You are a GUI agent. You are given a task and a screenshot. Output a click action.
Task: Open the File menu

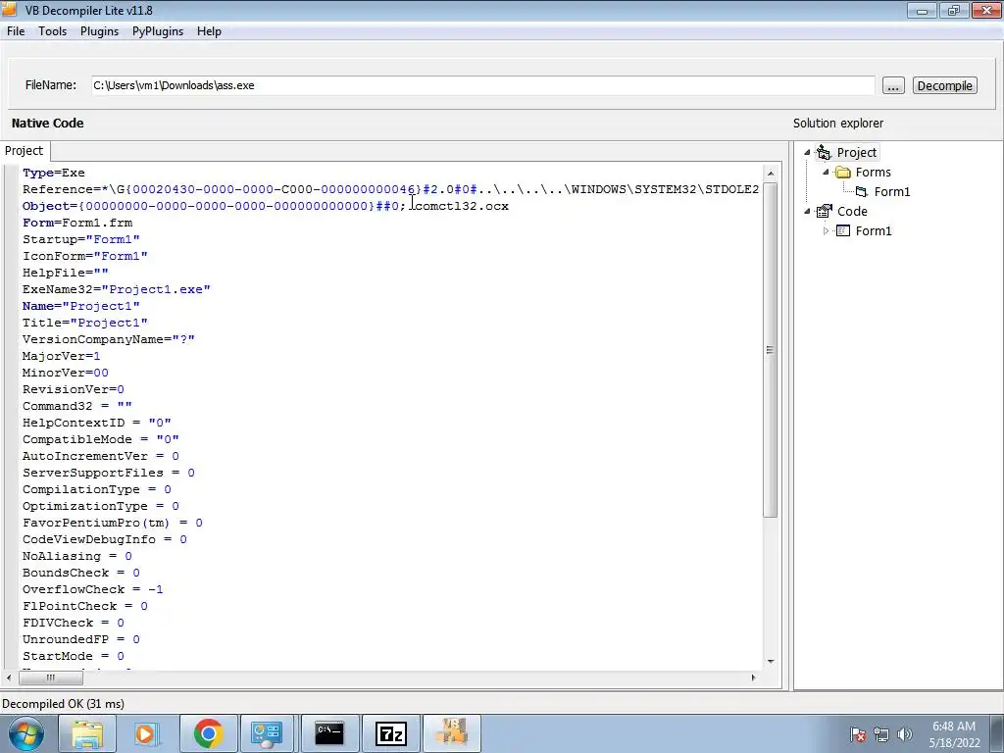16,31
